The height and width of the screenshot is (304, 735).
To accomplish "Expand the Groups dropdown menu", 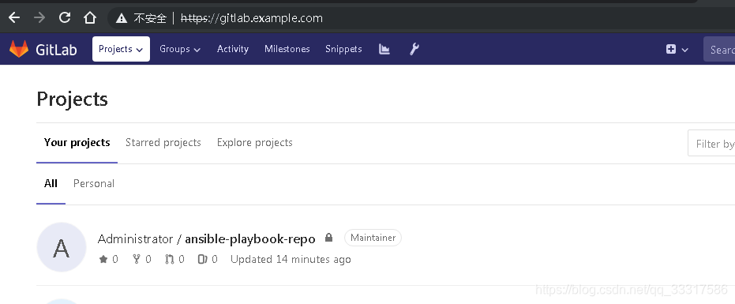I will point(180,49).
